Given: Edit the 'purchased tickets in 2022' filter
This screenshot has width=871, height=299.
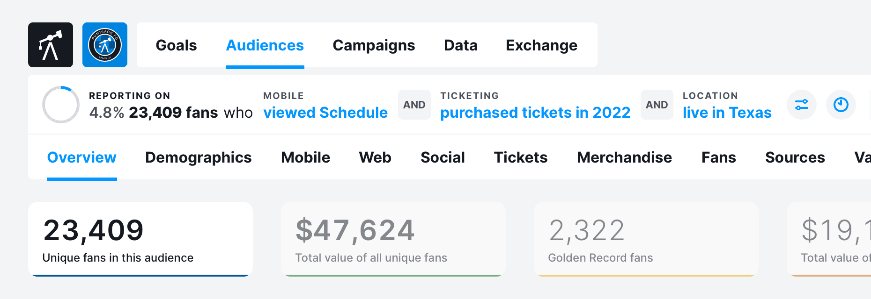Looking at the screenshot, I should tap(535, 113).
